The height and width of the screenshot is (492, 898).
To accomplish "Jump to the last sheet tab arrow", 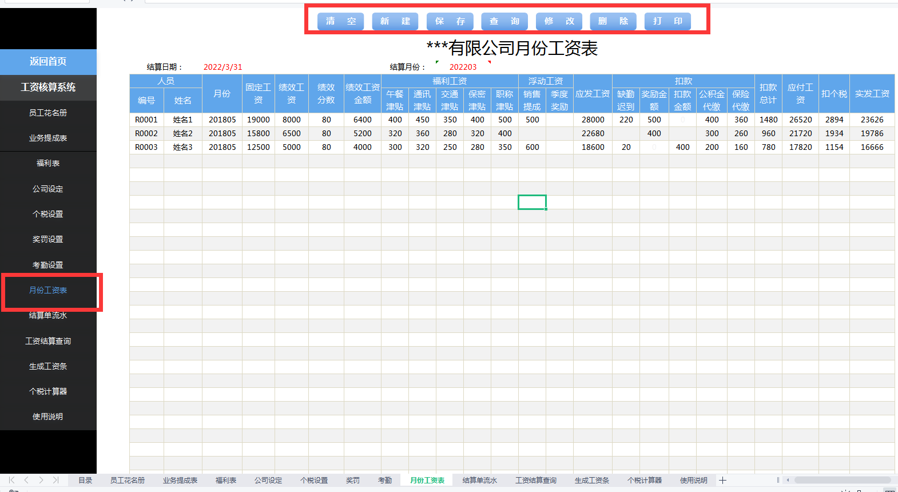I will tap(55, 480).
